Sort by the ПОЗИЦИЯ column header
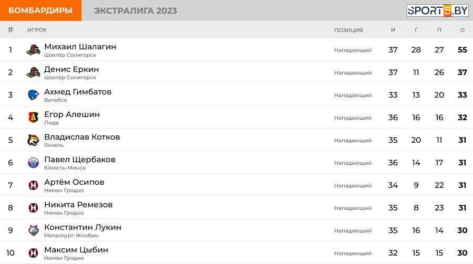The height and width of the screenshot is (264, 473). pos(348,30)
